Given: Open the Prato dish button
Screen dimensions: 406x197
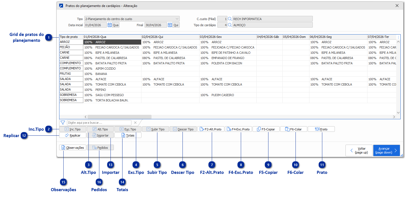Looking at the screenshot, I should pyautogui.click(x=321, y=129).
